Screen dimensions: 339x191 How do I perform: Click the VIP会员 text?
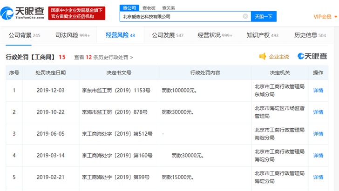point(322,17)
